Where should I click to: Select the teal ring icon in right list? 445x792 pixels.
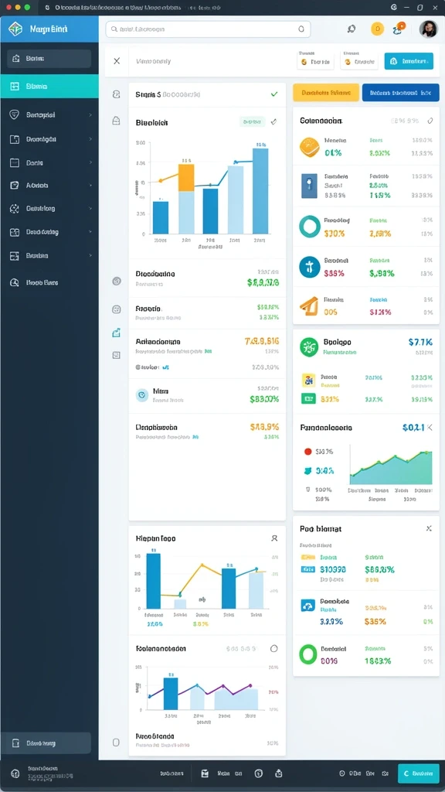tap(309, 227)
